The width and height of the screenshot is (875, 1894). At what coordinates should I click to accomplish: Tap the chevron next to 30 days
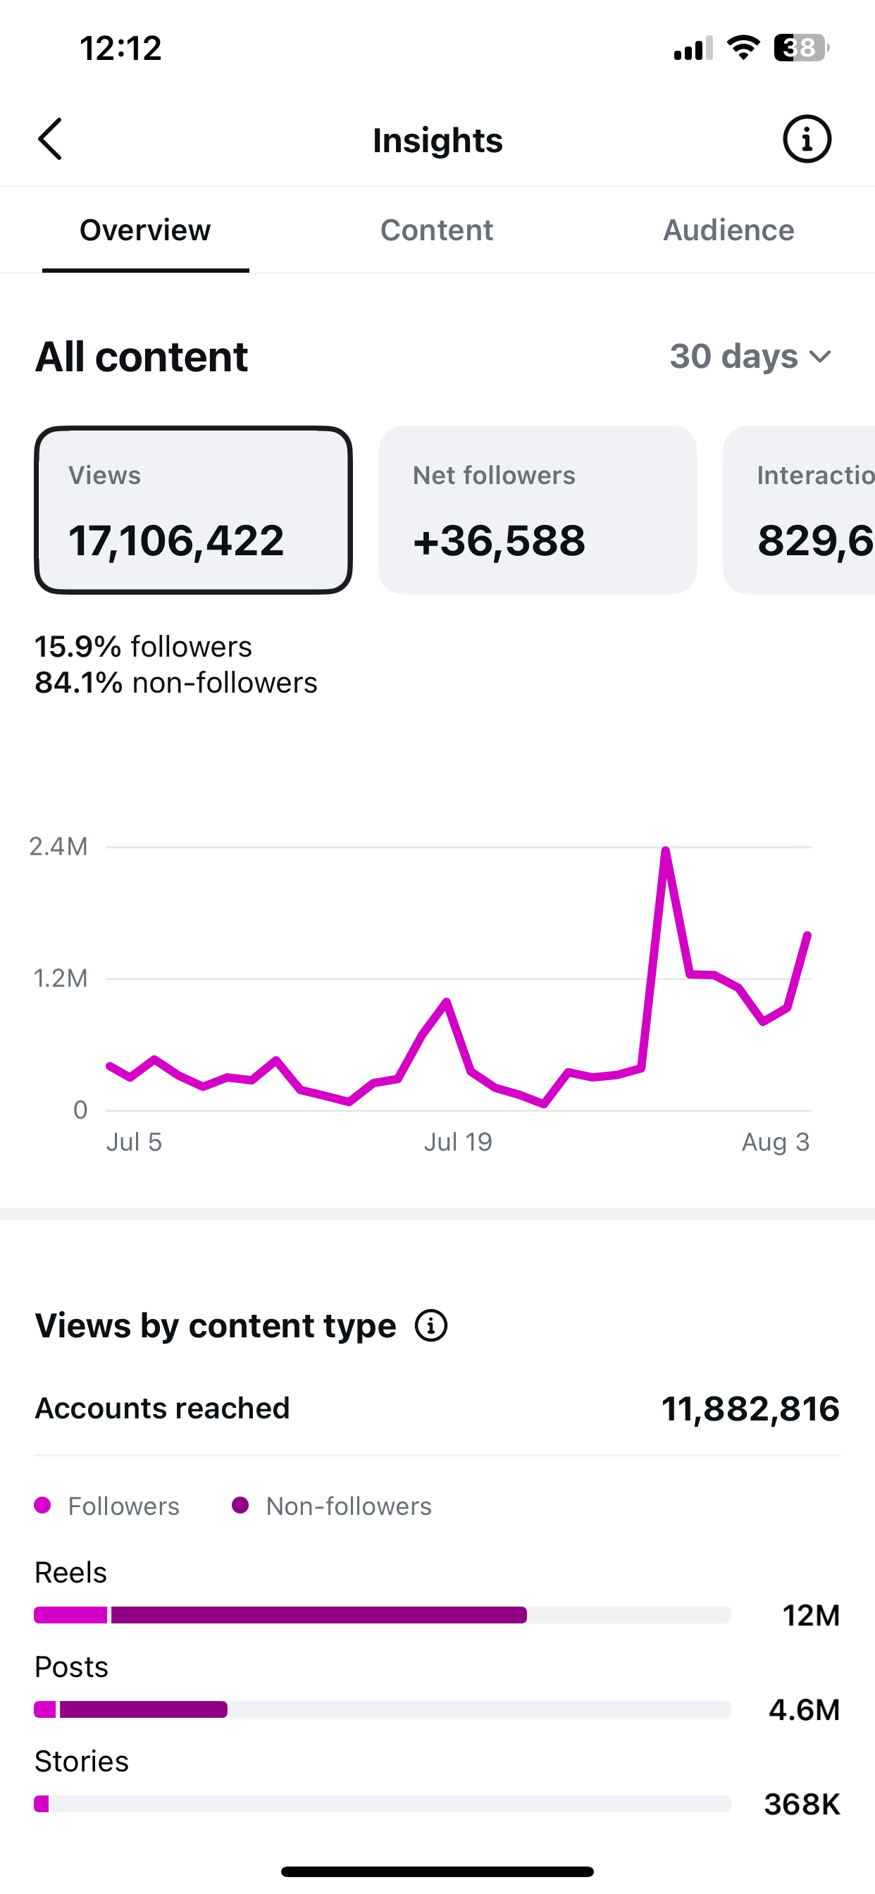[x=820, y=357]
